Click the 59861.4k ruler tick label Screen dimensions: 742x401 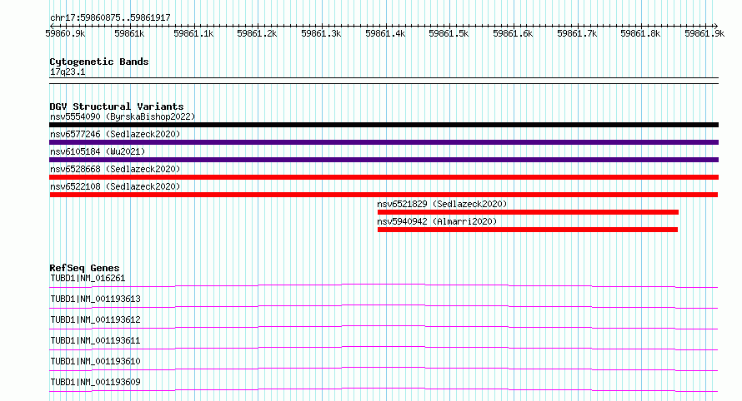(x=386, y=33)
